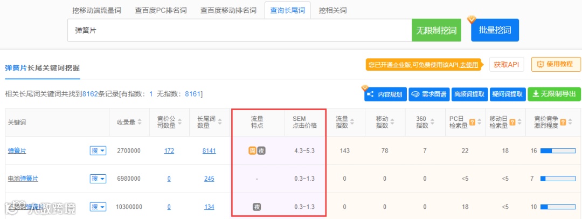
Task: Open the 电池弹簧片 keyword link
Action: click(x=23, y=179)
